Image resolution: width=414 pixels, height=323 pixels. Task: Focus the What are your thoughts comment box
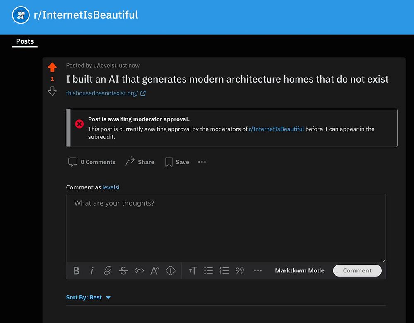(x=226, y=228)
